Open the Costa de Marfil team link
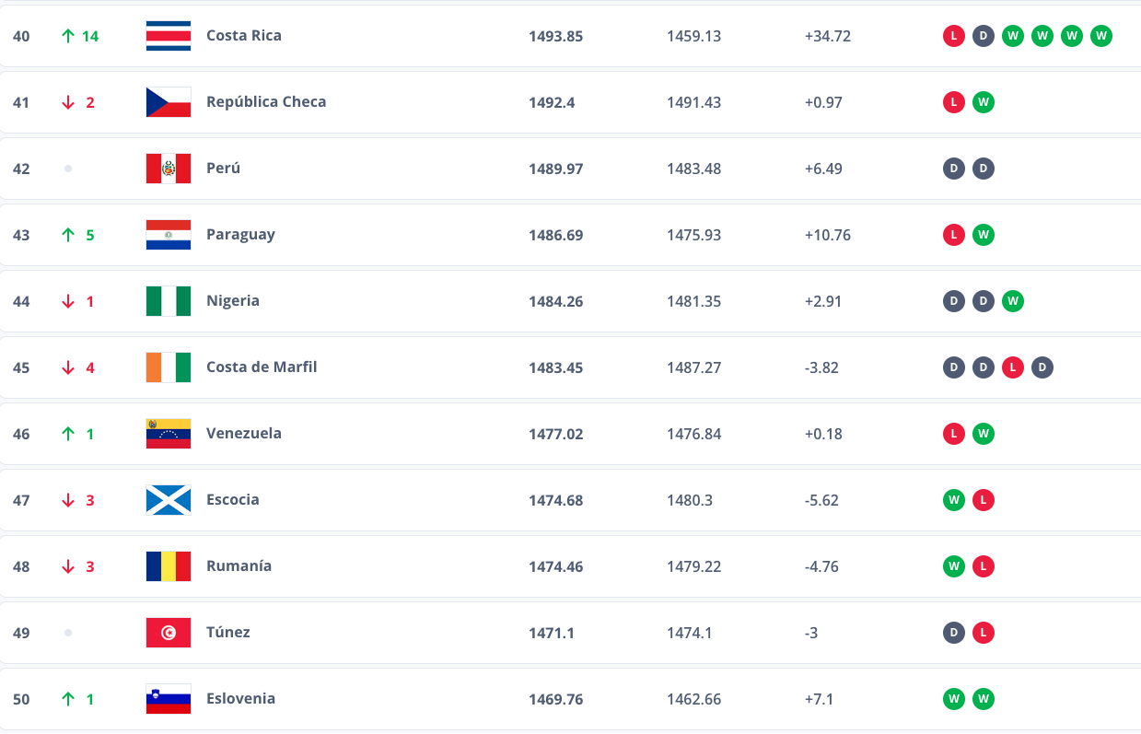1141x734 pixels. (262, 367)
